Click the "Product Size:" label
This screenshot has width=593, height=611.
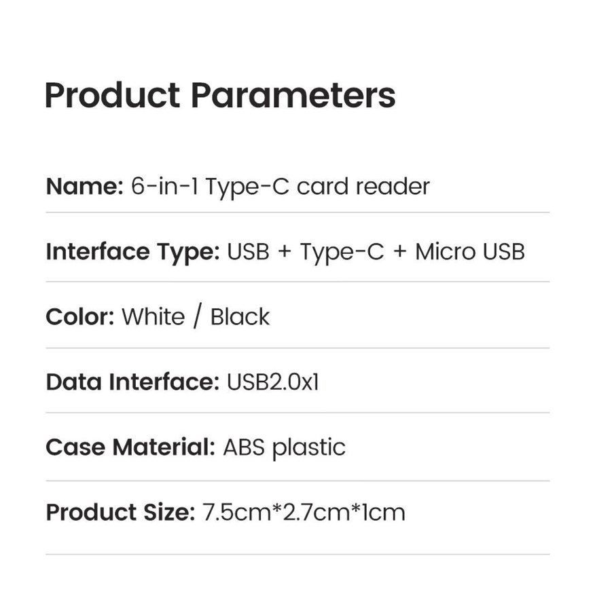coord(120,512)
